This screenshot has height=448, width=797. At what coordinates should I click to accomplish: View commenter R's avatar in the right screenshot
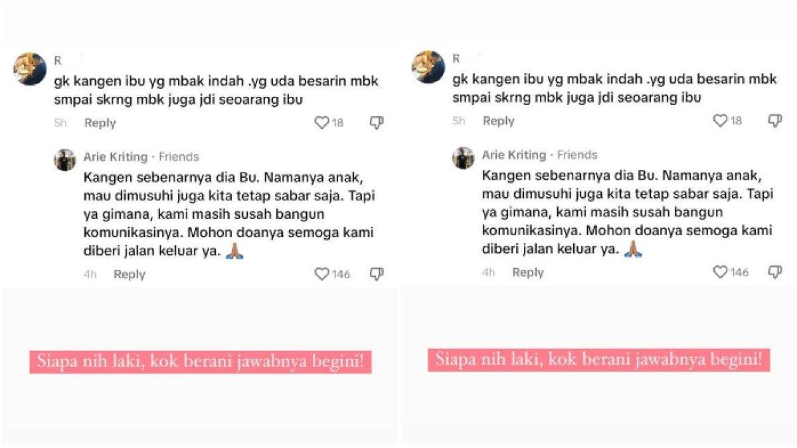[x=428, y=67]
